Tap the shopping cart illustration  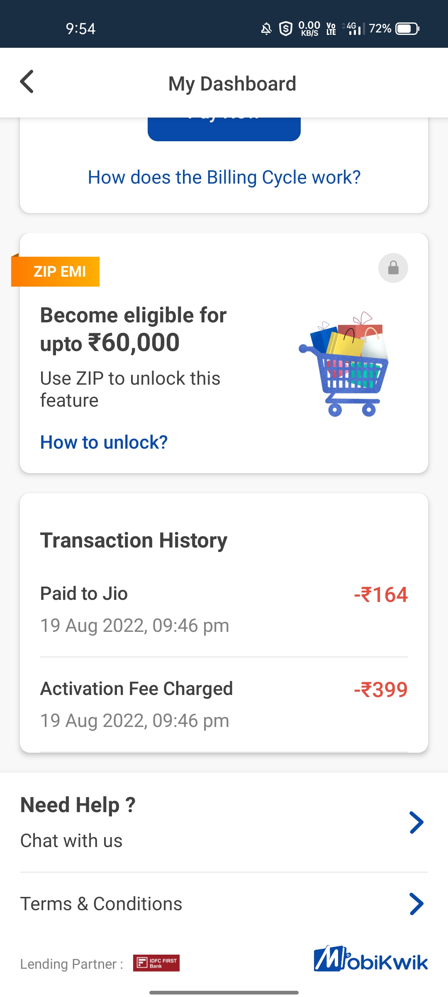[x=344, y=364]
